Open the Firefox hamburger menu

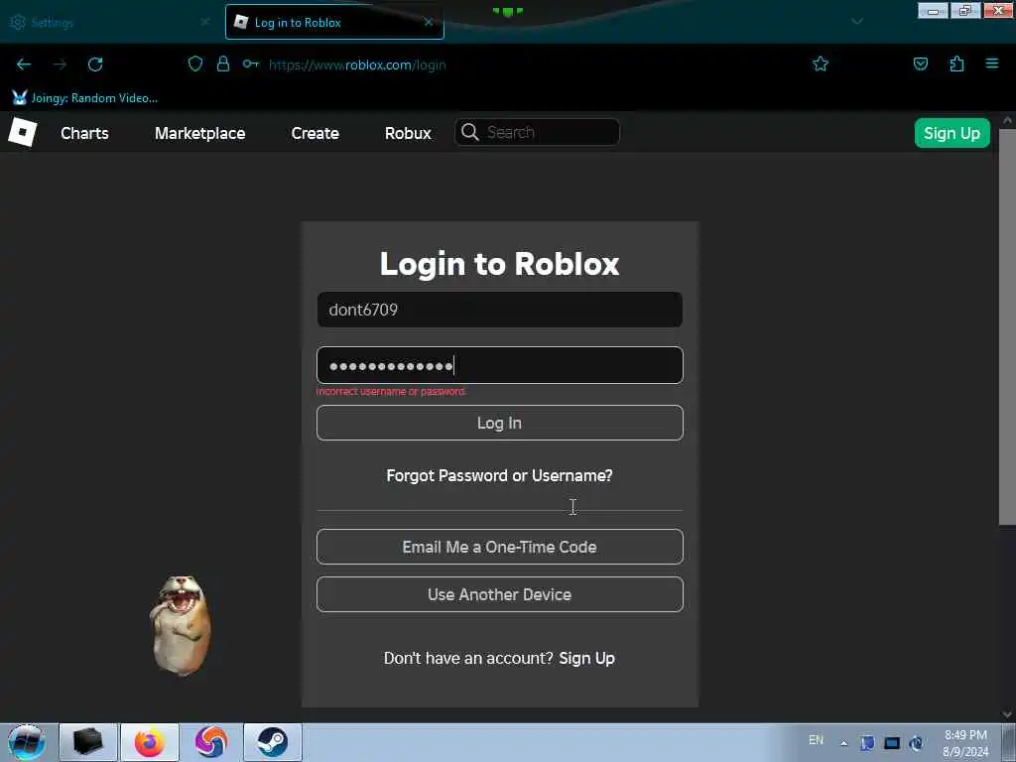pyautogui.click(x=992, y=63)
